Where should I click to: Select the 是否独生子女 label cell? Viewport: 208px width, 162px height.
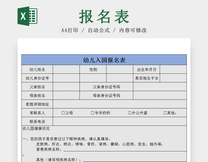(147, 78)
